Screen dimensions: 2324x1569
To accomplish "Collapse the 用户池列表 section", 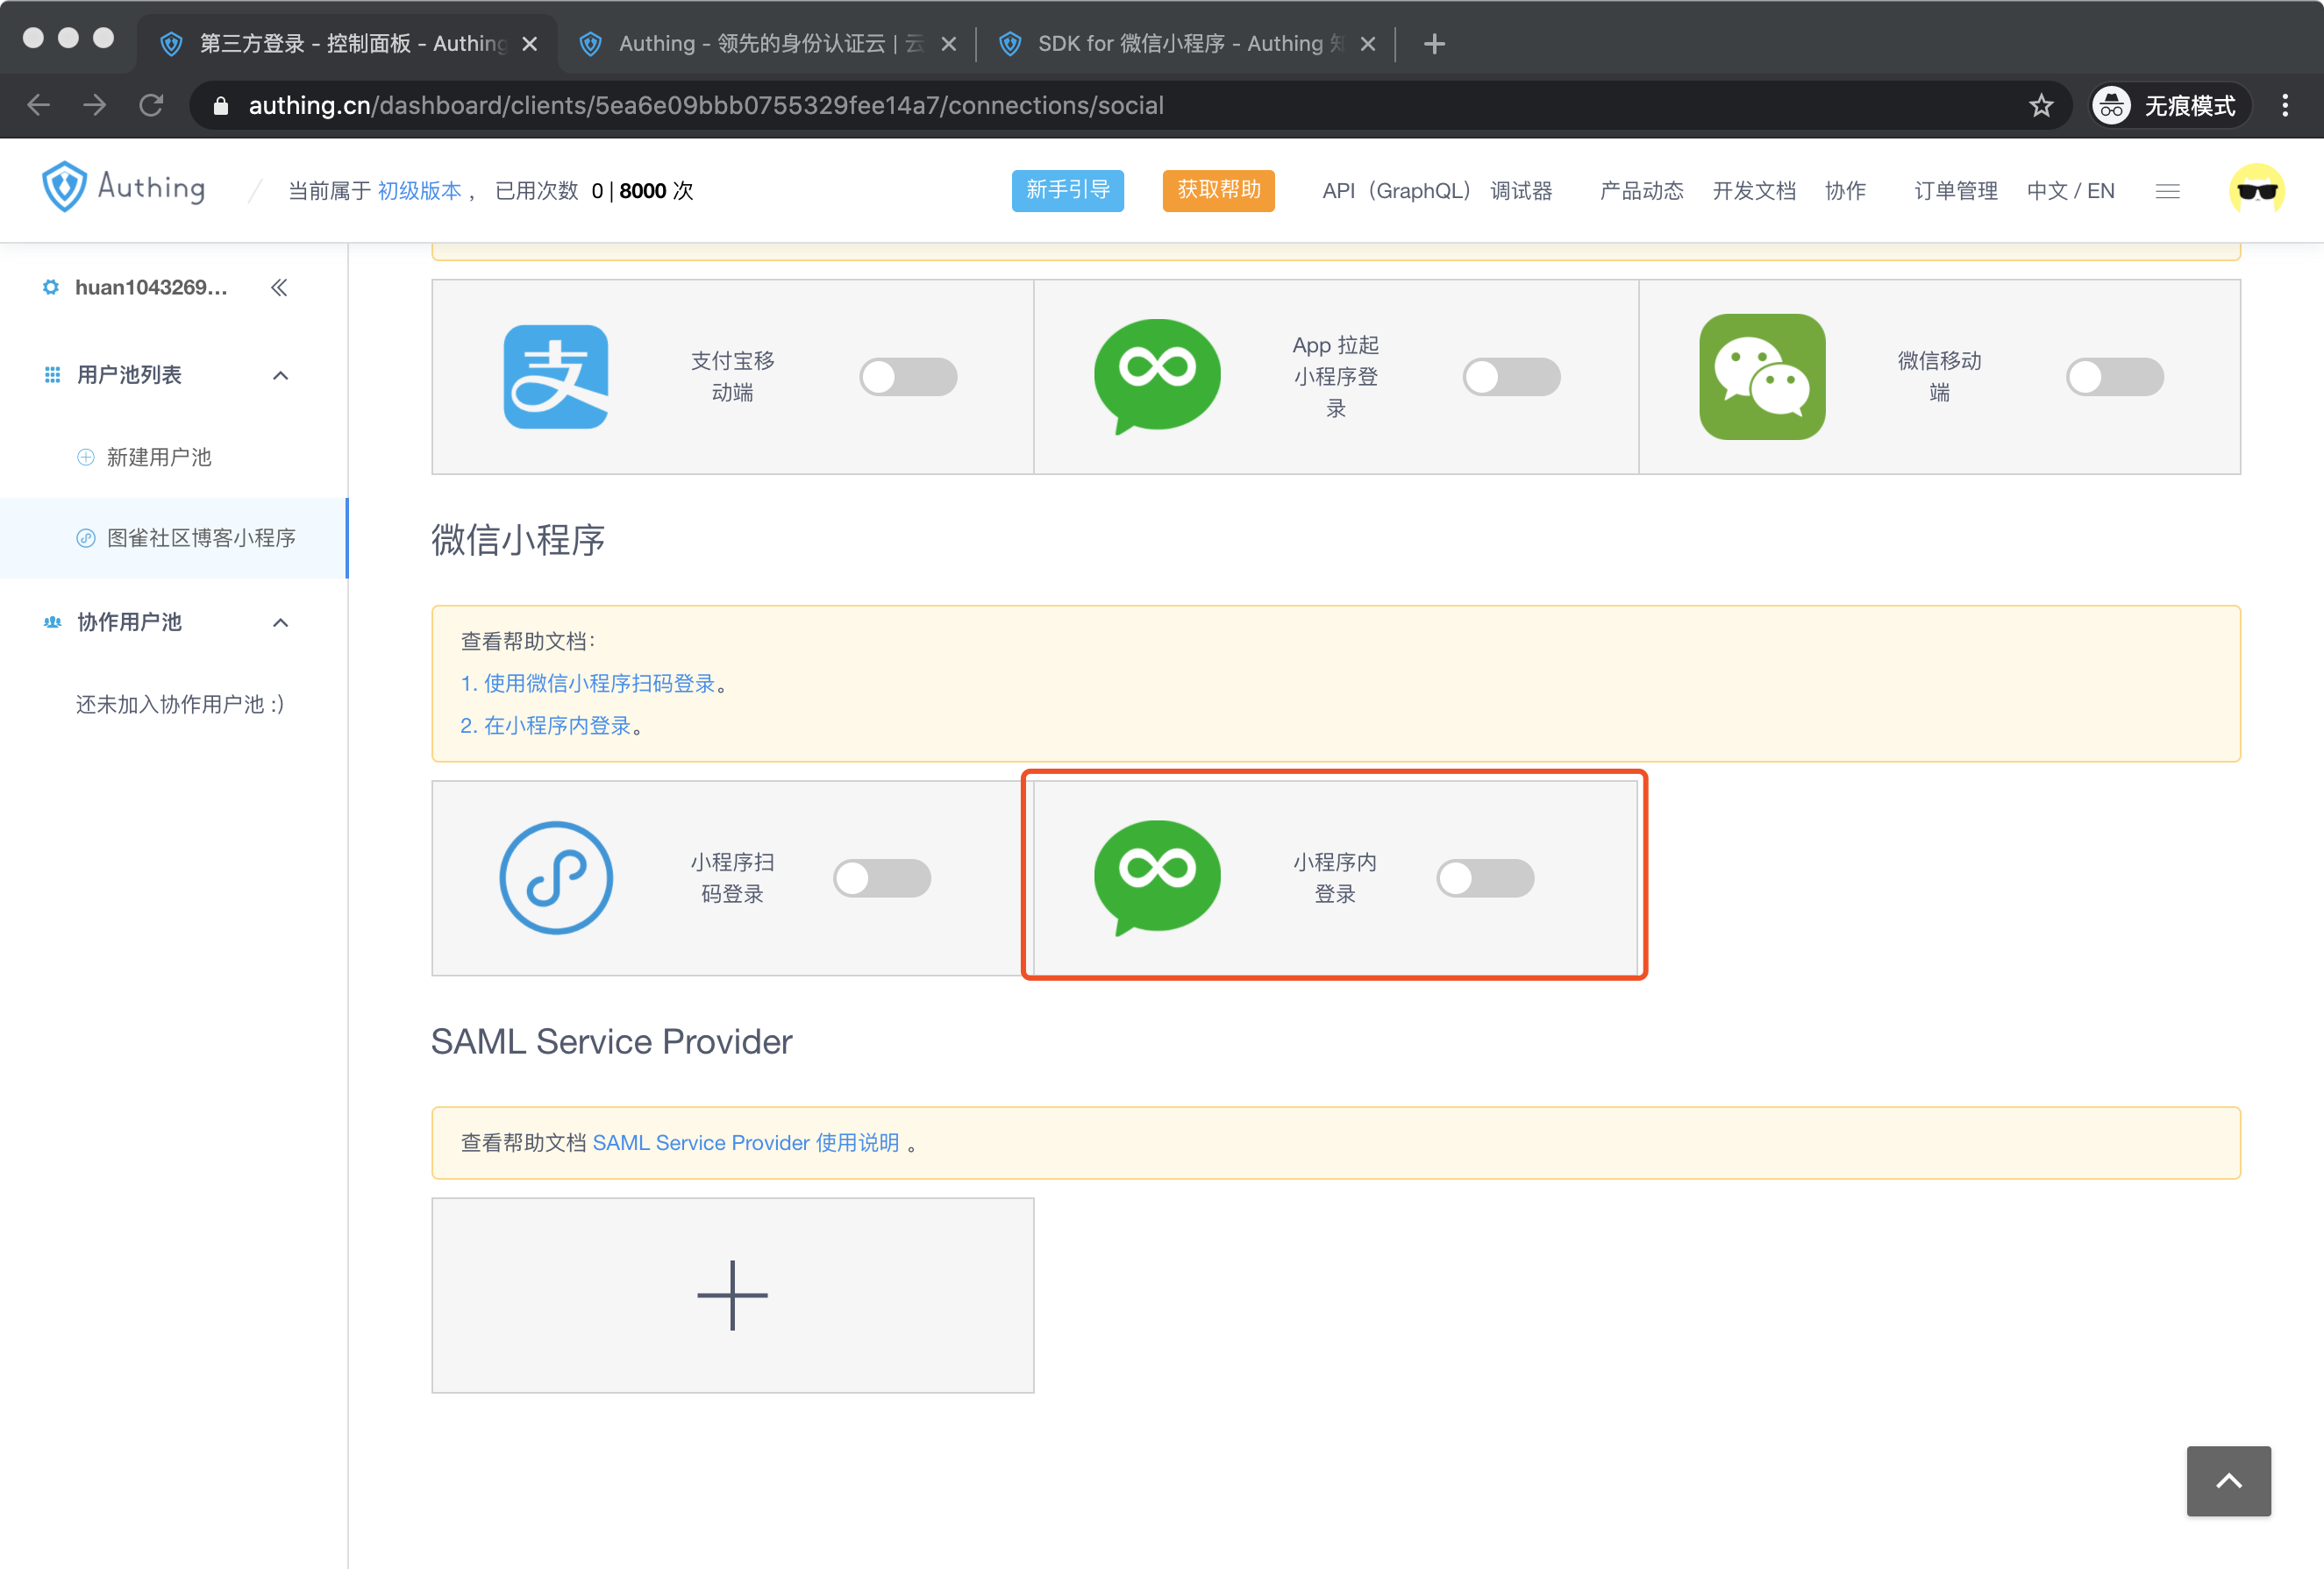I will coord(280,376).
